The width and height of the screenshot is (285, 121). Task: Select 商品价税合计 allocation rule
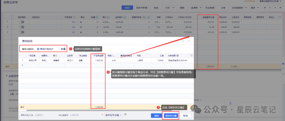38,49
